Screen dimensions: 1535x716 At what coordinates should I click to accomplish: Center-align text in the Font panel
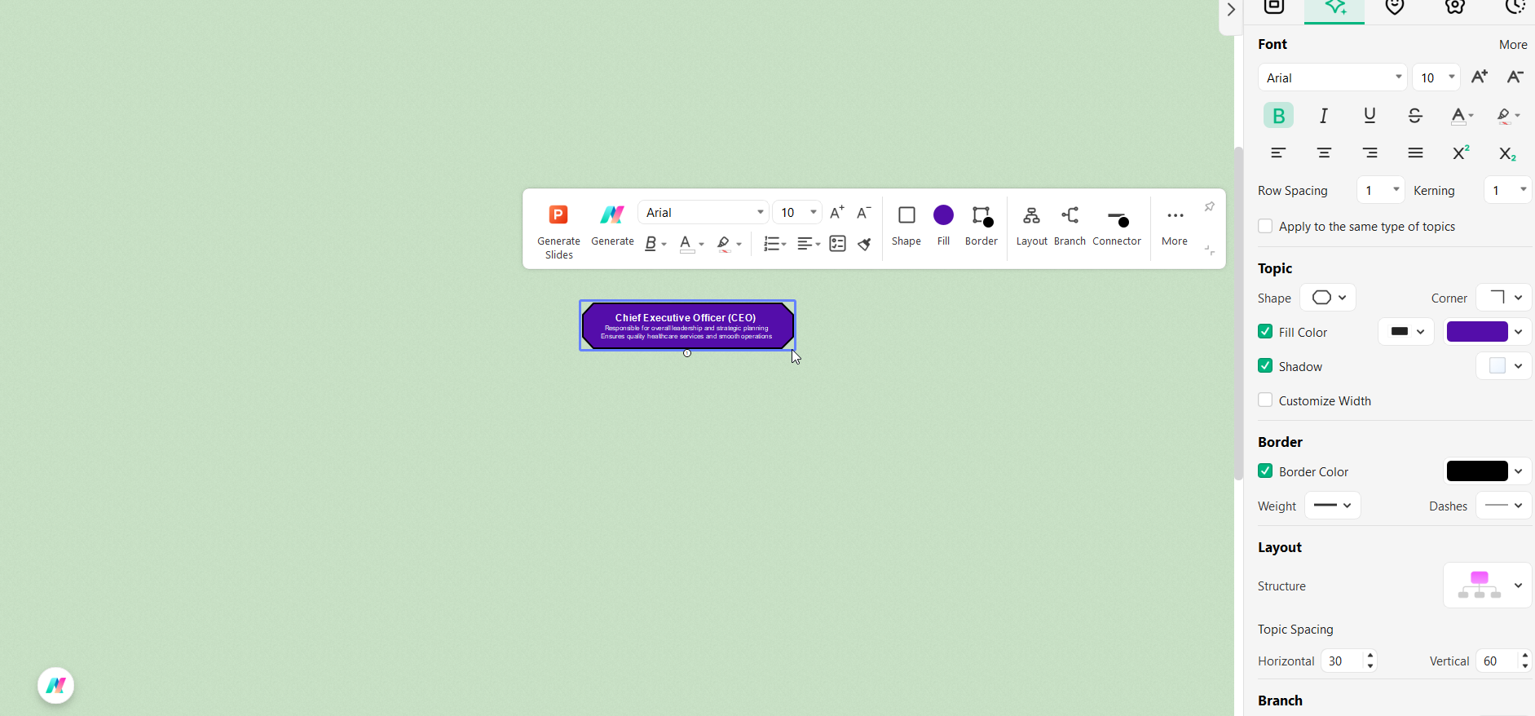pyautogui.click(x=1324, y=153)
